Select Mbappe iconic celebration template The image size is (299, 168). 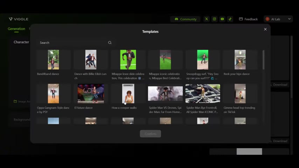pyautogui.click(x=165, y=60)
